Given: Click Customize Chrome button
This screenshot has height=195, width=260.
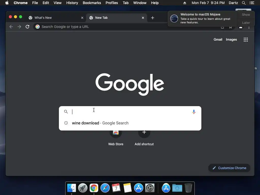Looking at the screenshot, I should (x=229, y=168).
